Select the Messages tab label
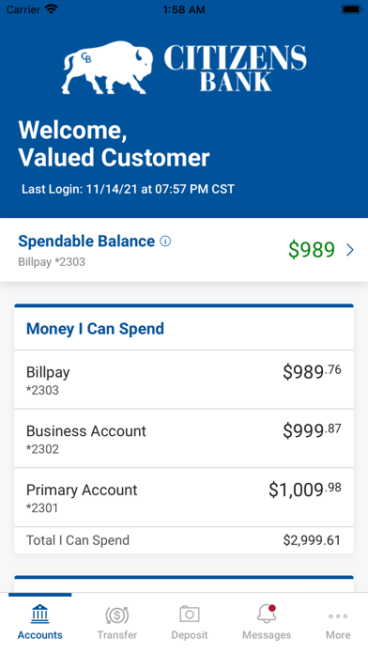 [x=267, y=635]
